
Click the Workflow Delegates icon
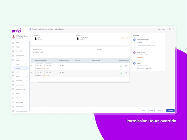tap(13, 111)
